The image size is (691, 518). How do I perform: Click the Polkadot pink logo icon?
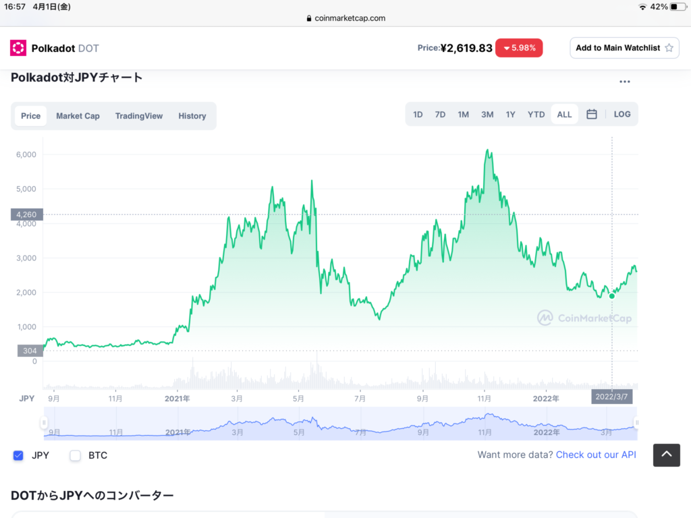[18, 48]
